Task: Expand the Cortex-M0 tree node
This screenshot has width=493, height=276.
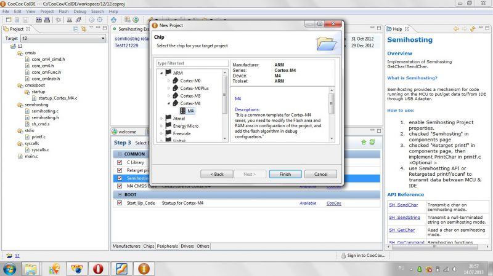Action: coord(169,81)
